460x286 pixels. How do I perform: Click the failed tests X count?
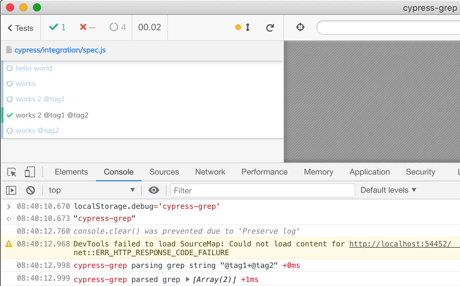pyautogui.click(x=87, y=27)
